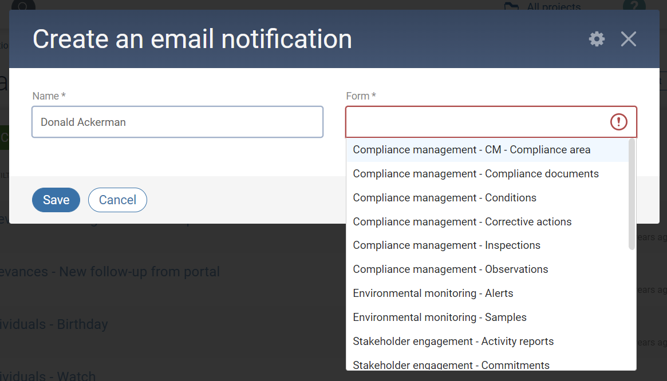Select Environmental monitoring - Samples option
The image size is (667, 381).
pos(487,317)
